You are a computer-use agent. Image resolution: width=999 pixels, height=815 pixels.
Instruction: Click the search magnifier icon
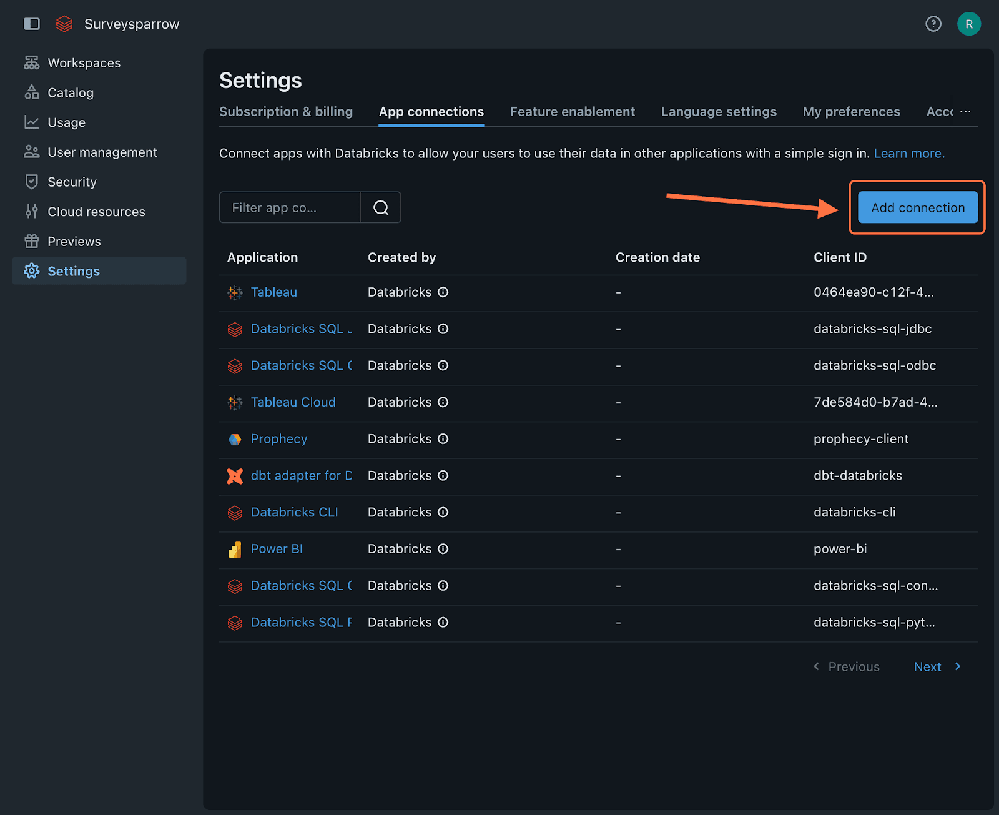(381, 207)
